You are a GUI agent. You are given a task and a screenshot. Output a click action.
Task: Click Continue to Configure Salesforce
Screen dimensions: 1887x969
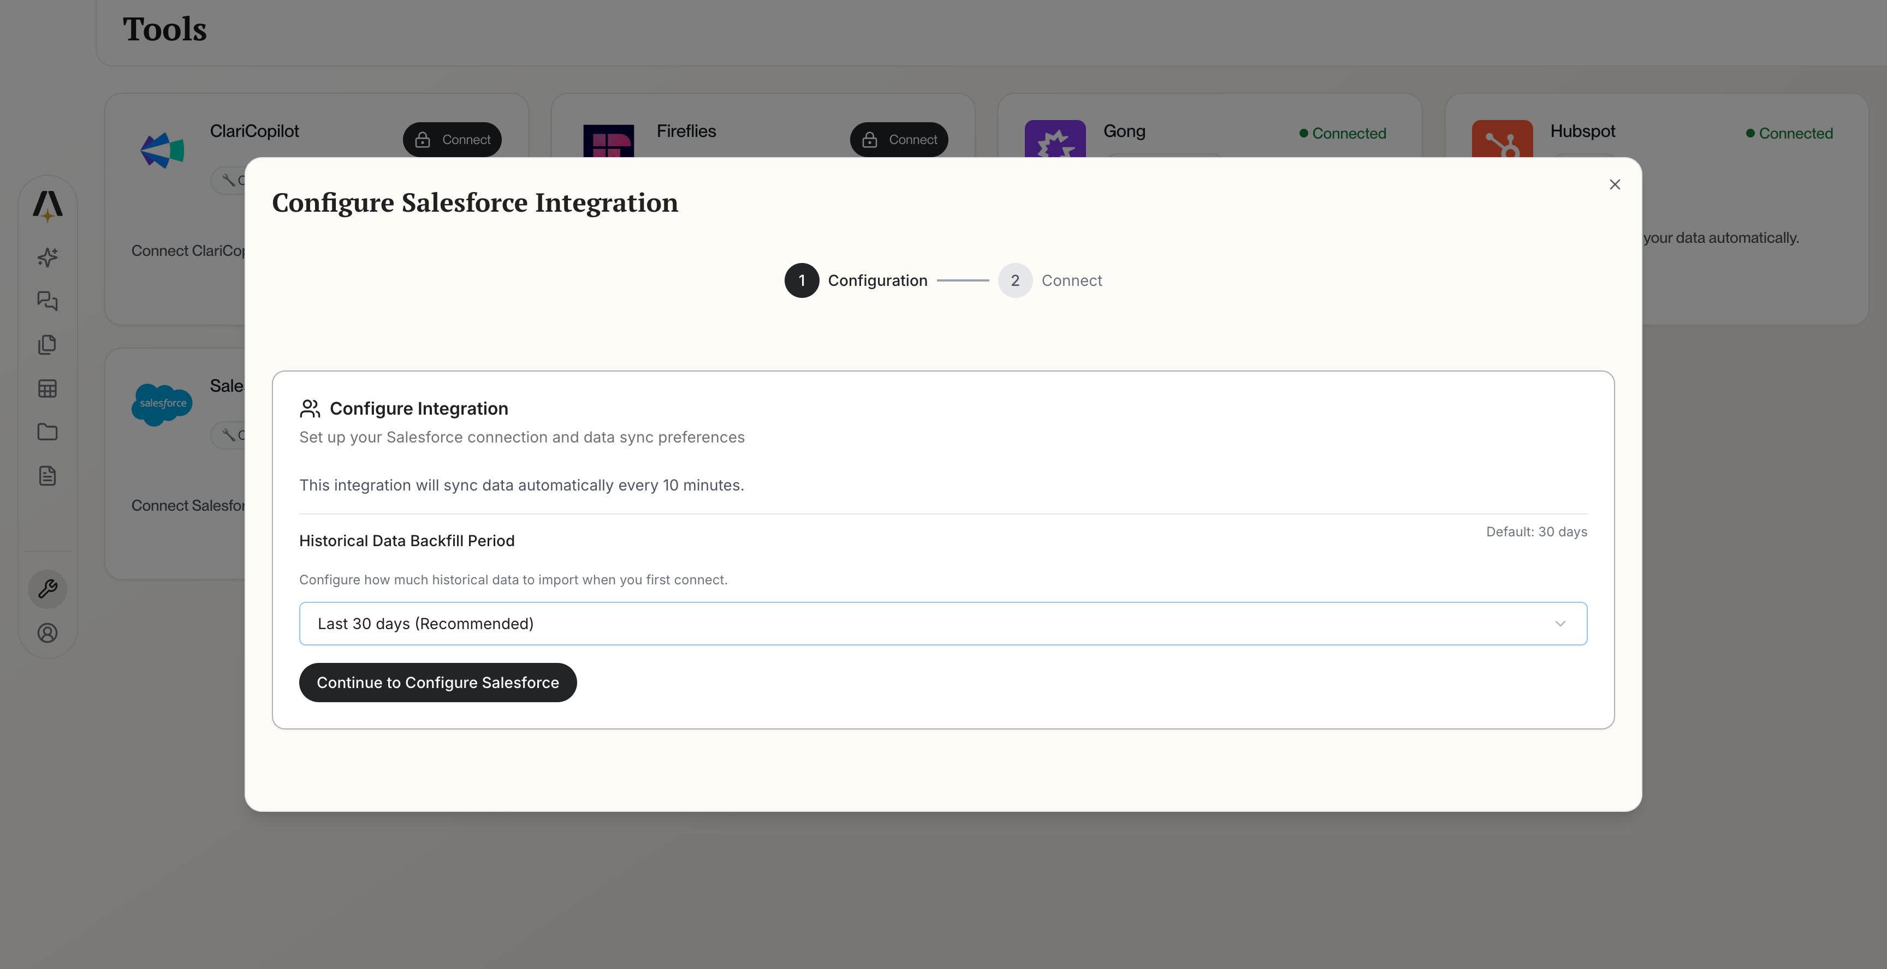coord(437,682)
